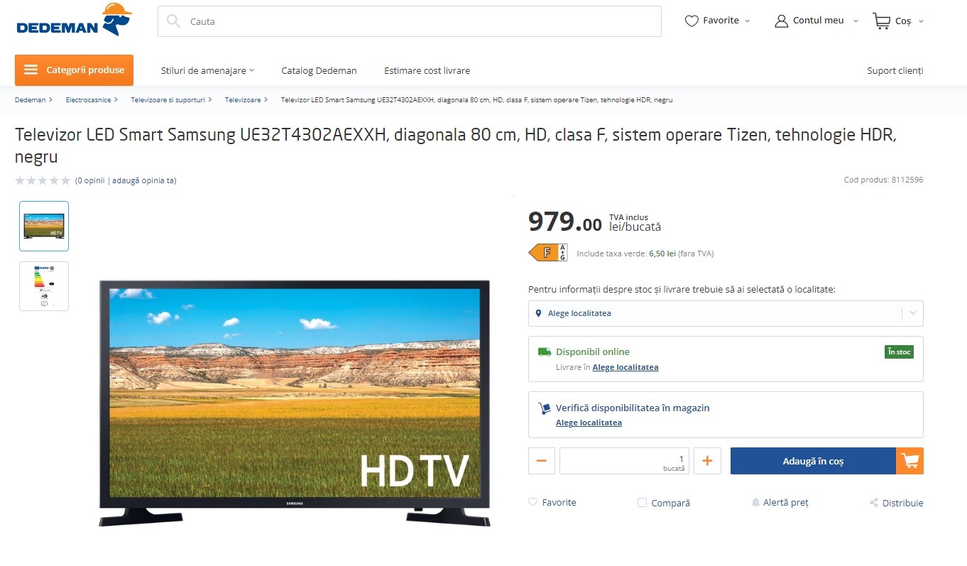Click the search magnifier icon
The width and height of the screenshot is (967, 566).
point(173,21)
